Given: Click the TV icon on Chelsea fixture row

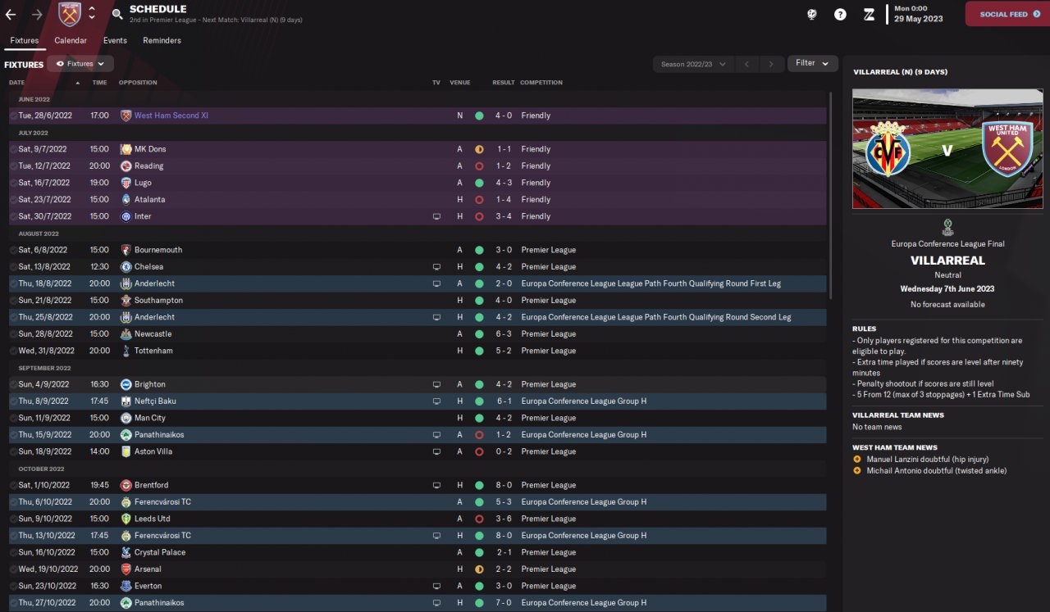Looking at the screenshot, I should coord(436,267).
